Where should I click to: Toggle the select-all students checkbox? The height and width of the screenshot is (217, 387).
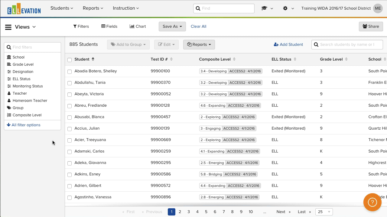[x=70, y=60]
